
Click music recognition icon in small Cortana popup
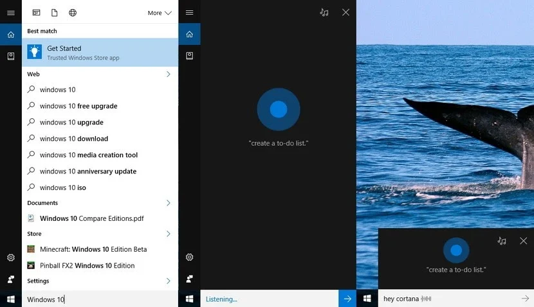[502, 241]
